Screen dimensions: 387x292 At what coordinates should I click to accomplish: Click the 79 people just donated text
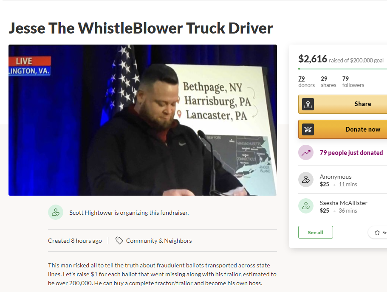pos(351,153)
